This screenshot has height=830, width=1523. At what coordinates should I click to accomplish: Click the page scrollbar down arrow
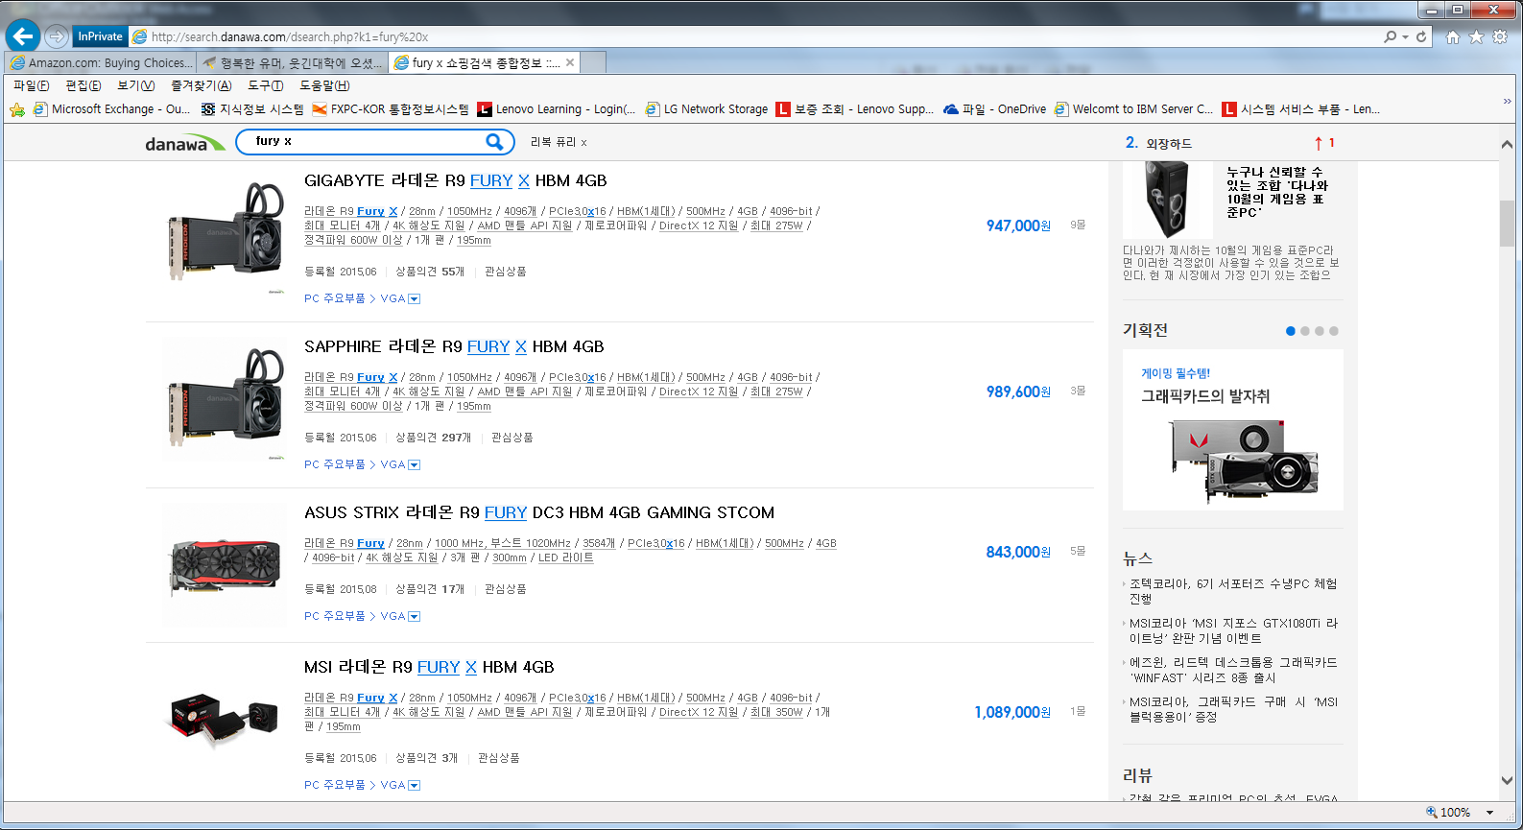coord(1507,781)
